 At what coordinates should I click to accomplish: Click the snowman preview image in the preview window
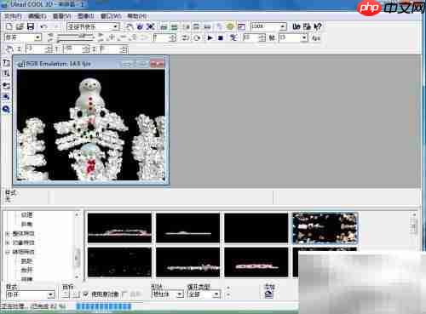91,125
